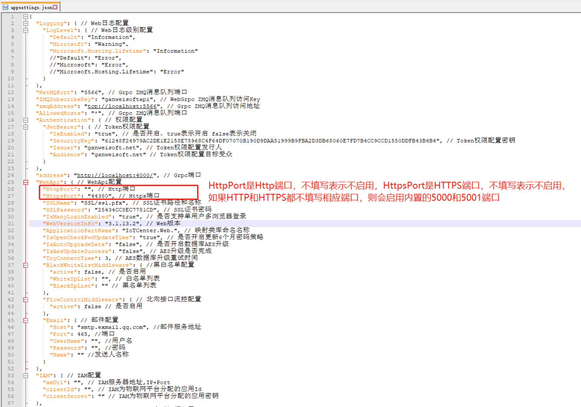Close the appsettings.json tab with its X
Viewport: 581px width, 407px height.
pos(55,7)
